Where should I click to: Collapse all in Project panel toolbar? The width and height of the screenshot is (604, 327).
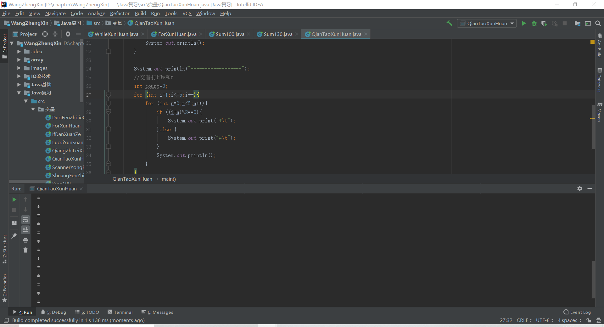coord(55,34)
